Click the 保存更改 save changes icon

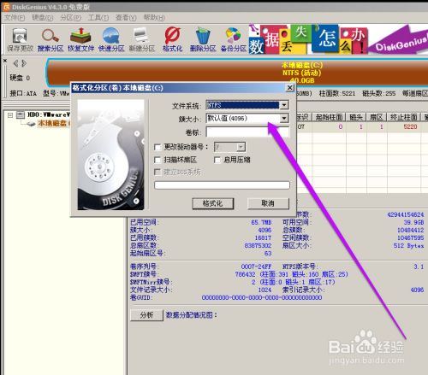(20, 39)
